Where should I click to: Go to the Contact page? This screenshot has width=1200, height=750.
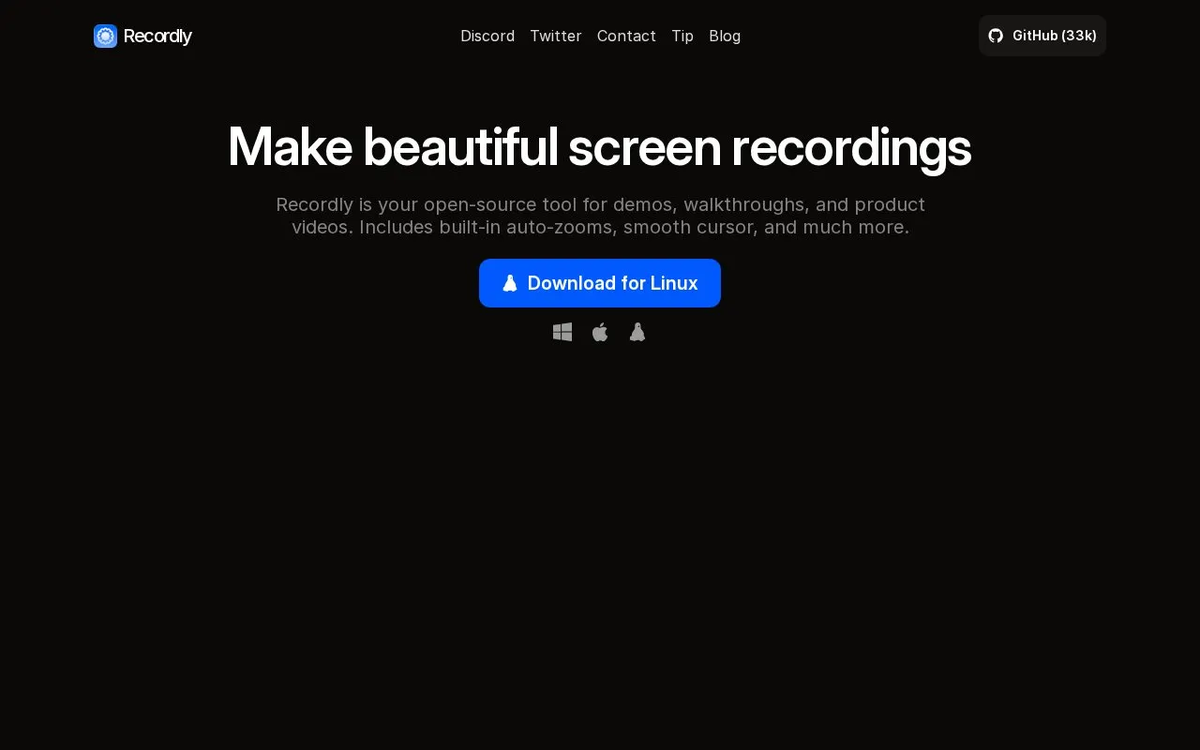(x=626, y=36)
